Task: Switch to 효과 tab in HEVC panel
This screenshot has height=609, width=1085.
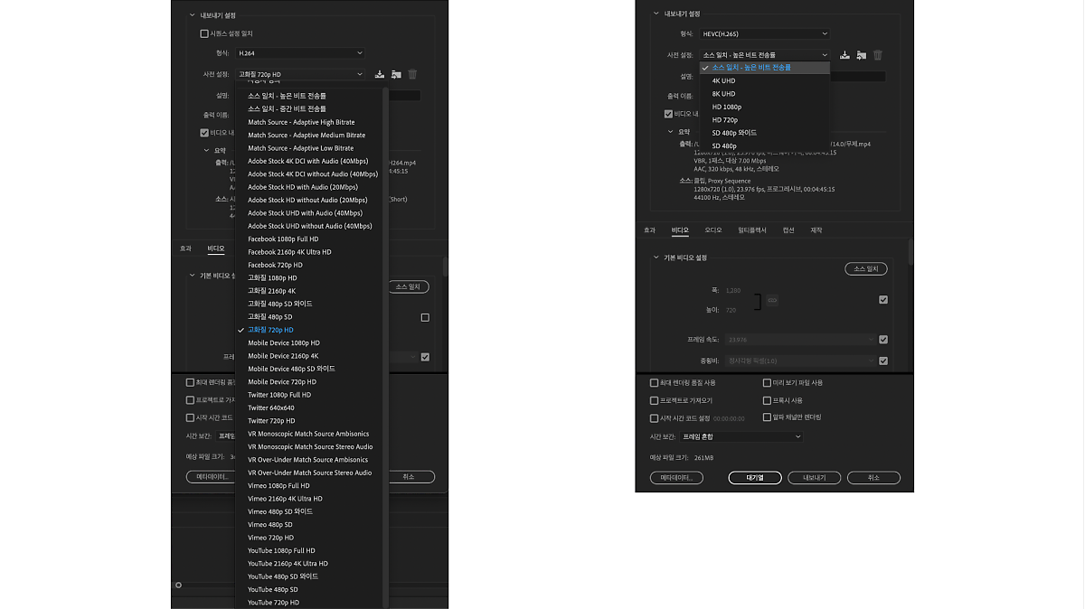Action: (x=649, y=230)
